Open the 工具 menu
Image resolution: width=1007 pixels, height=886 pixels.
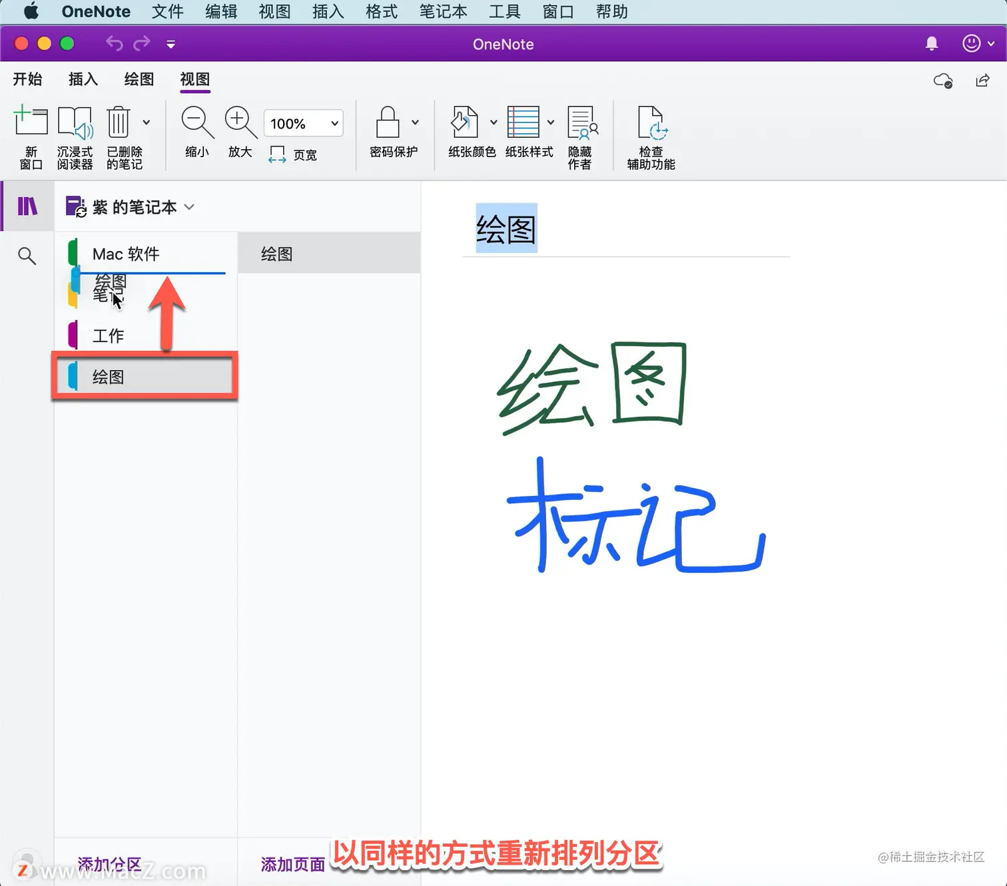(x=504, y=11)
